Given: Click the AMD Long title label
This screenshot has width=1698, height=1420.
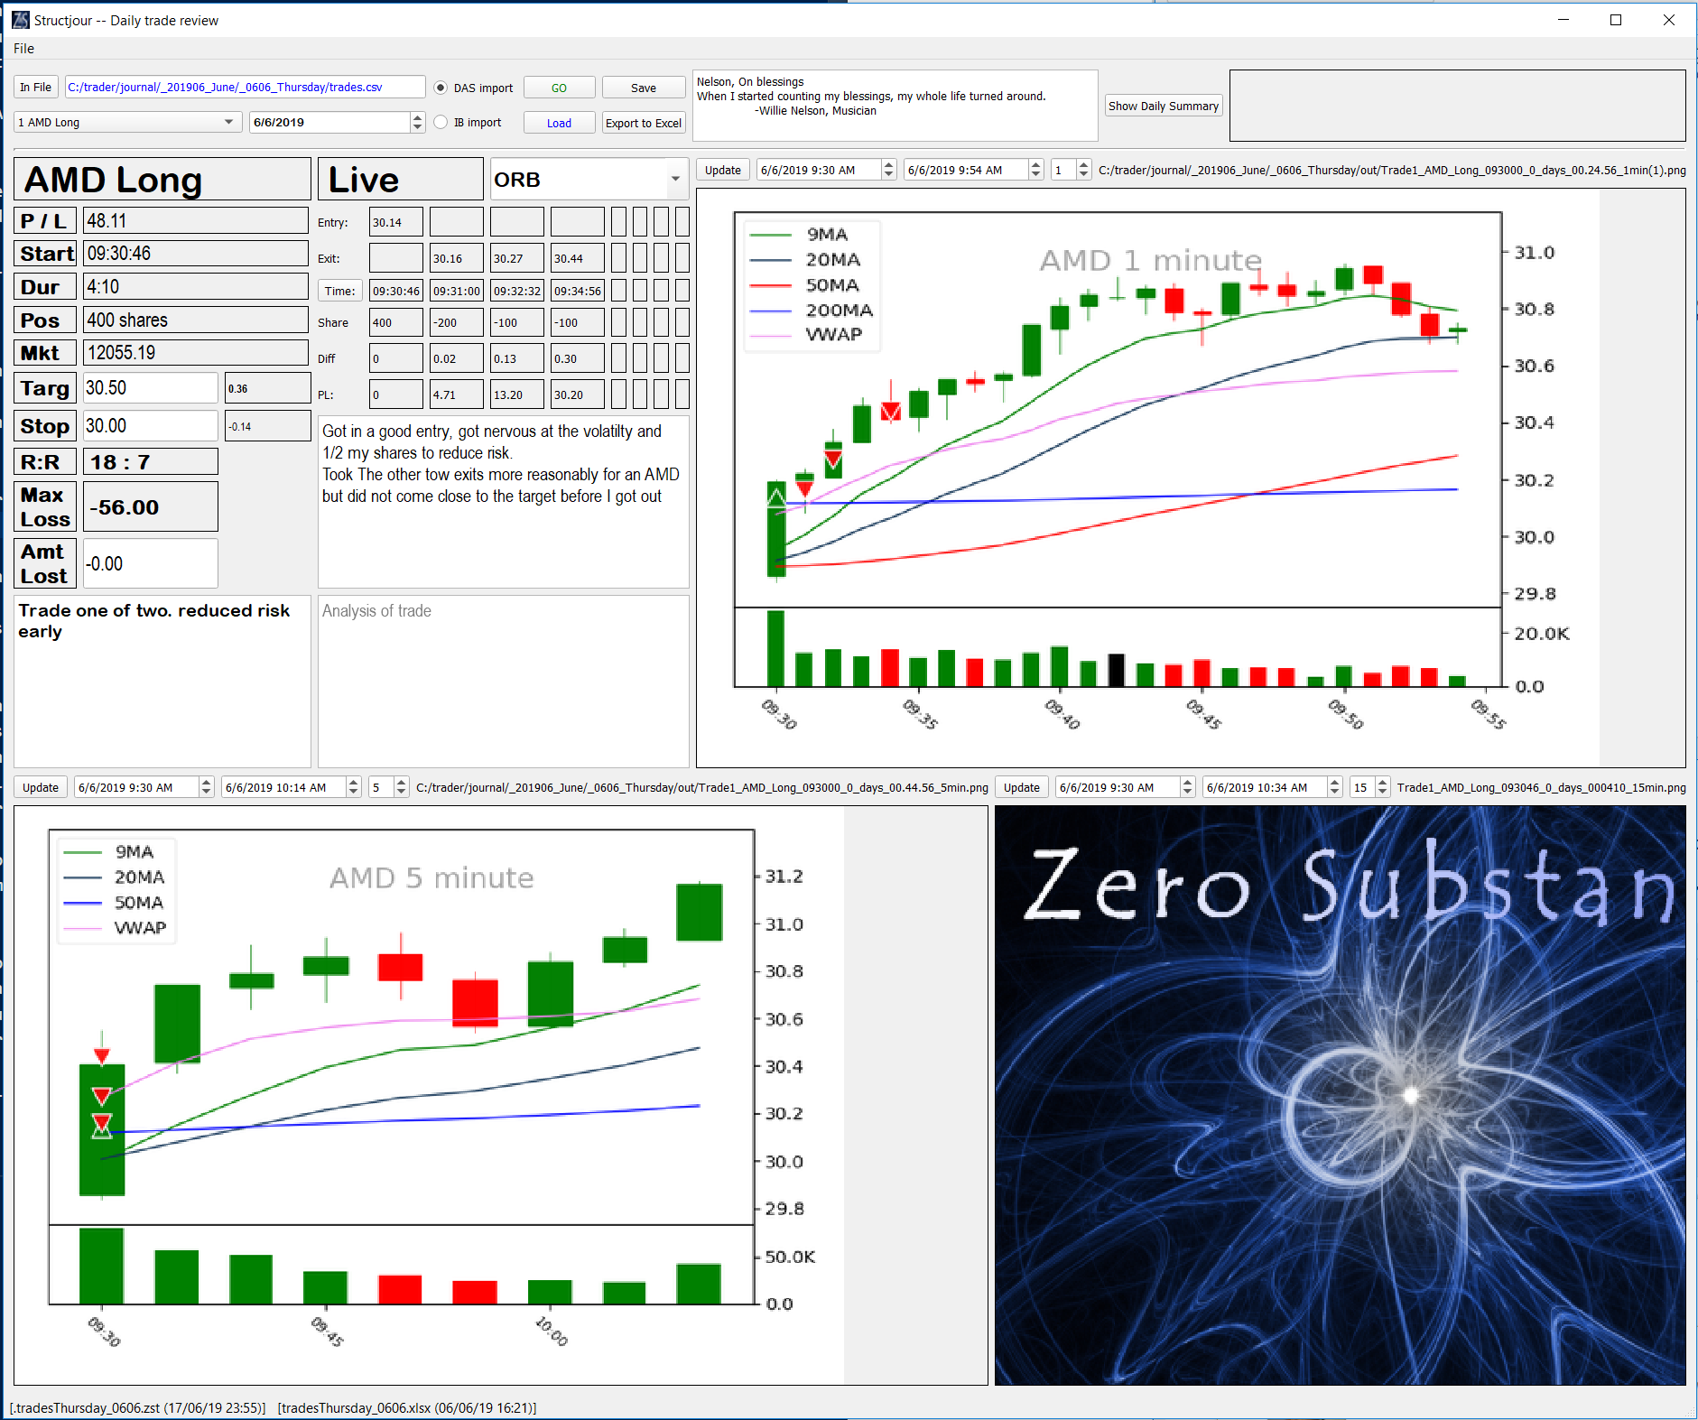Looking at the screenshot, I should (x=162, y=180).
